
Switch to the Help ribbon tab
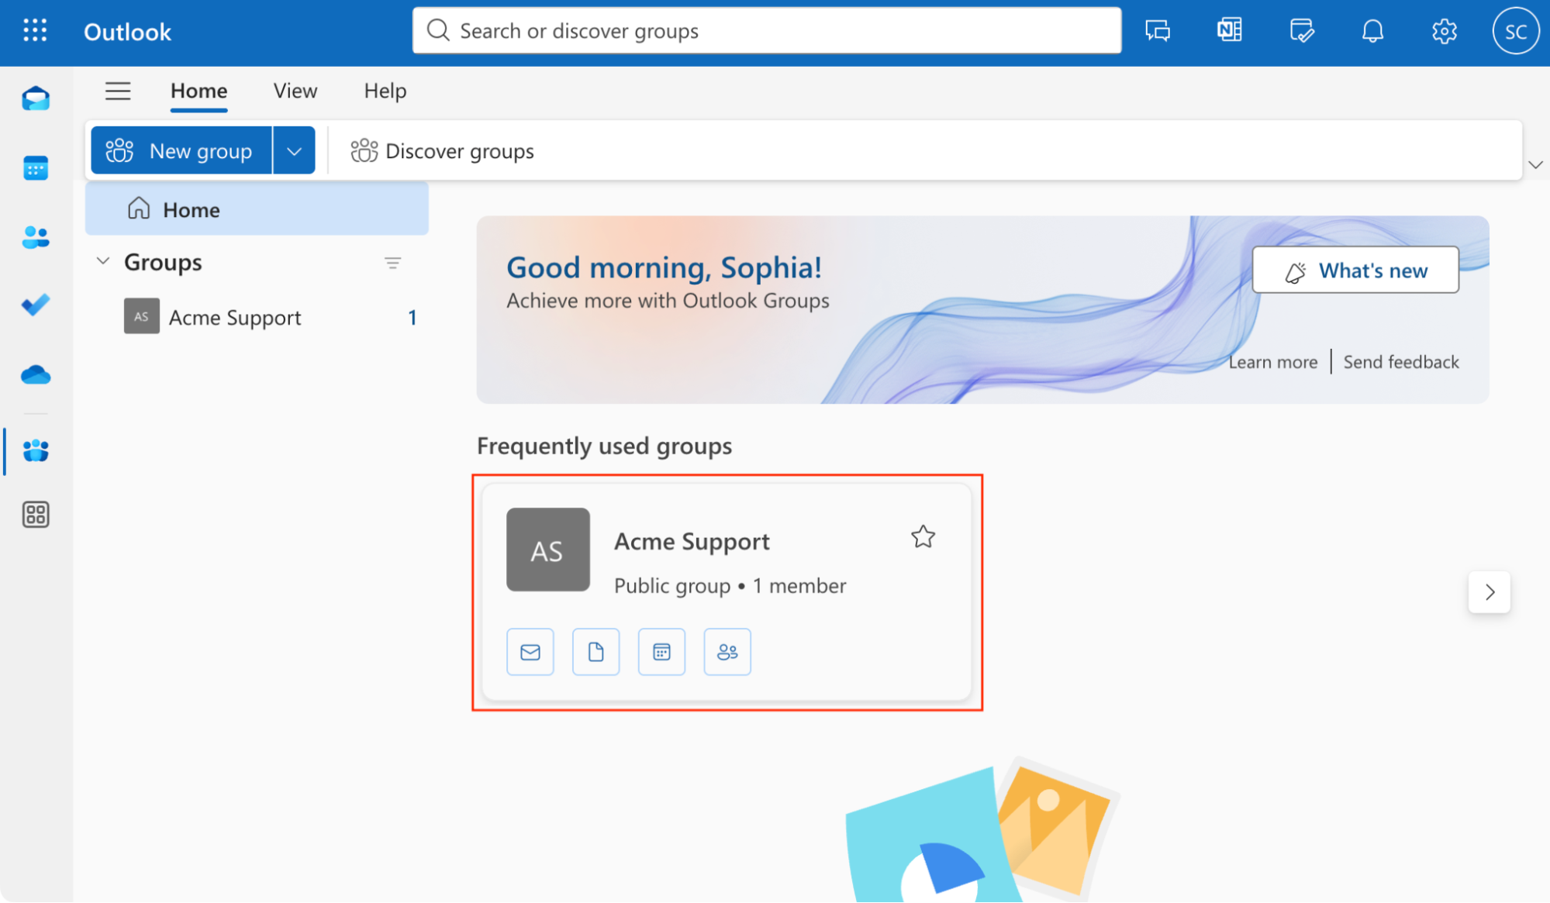(385, 91)
